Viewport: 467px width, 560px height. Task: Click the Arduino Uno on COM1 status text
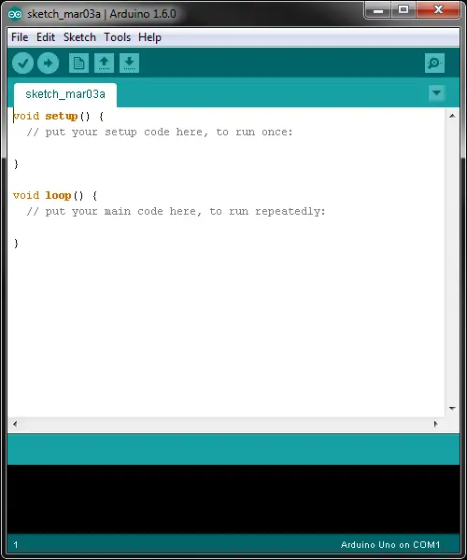coord(390,545)
